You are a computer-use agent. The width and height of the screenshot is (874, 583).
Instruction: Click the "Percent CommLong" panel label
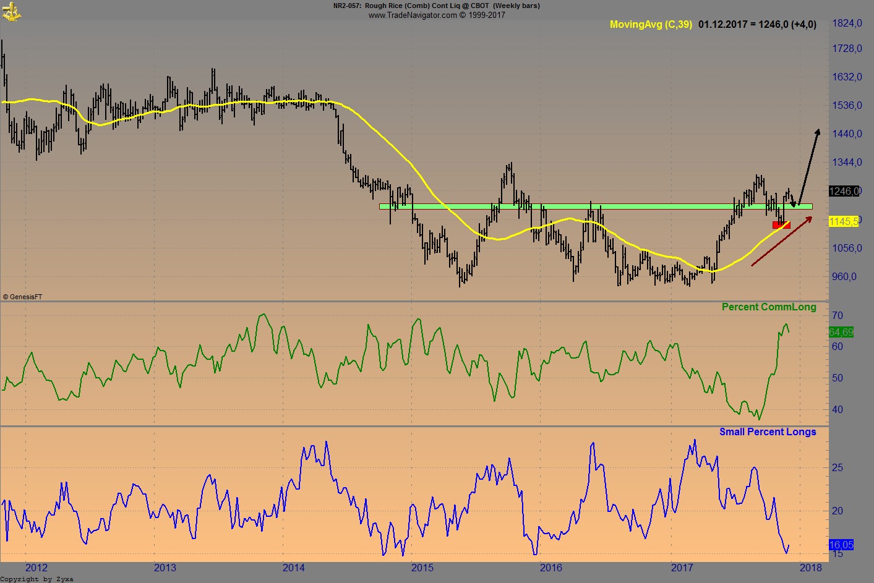[769, 307]
